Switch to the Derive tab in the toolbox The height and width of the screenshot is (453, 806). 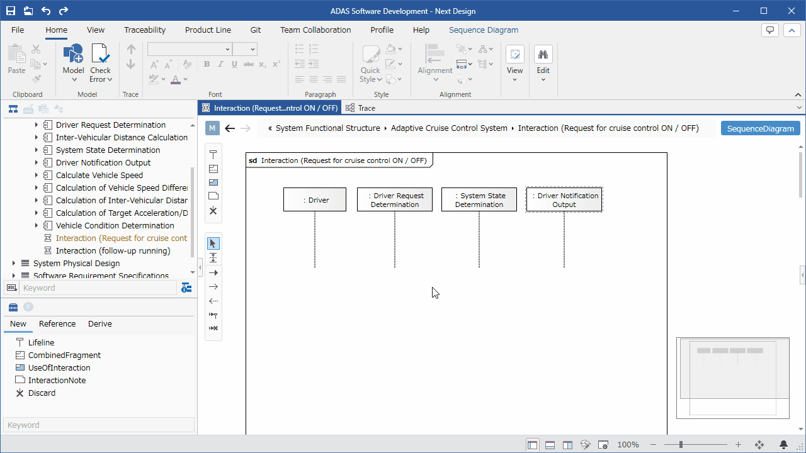pos(100,324)
